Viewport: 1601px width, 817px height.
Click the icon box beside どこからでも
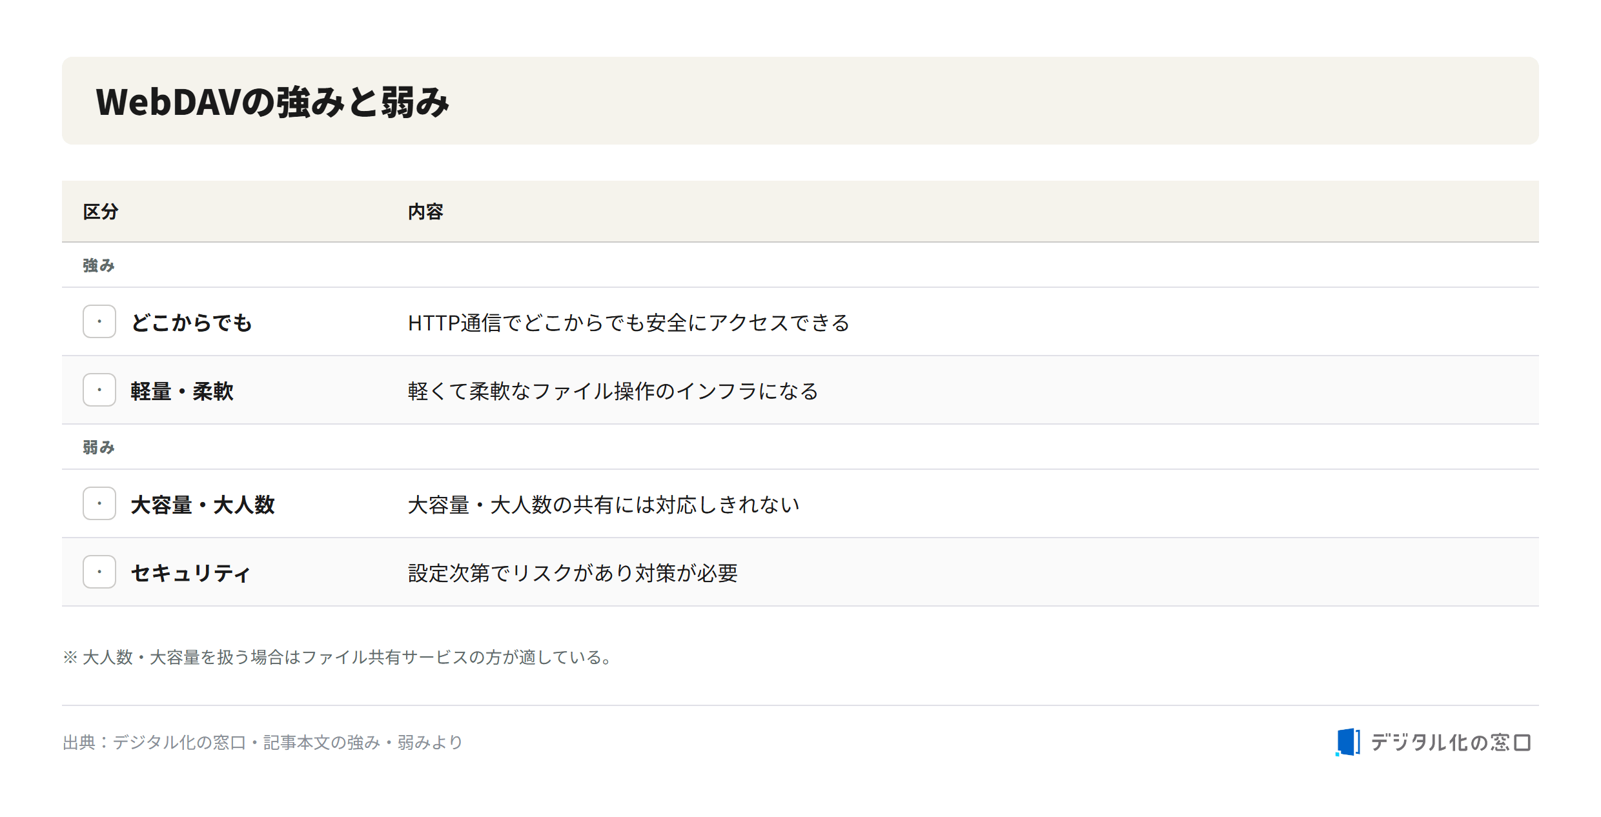(99, 321)
